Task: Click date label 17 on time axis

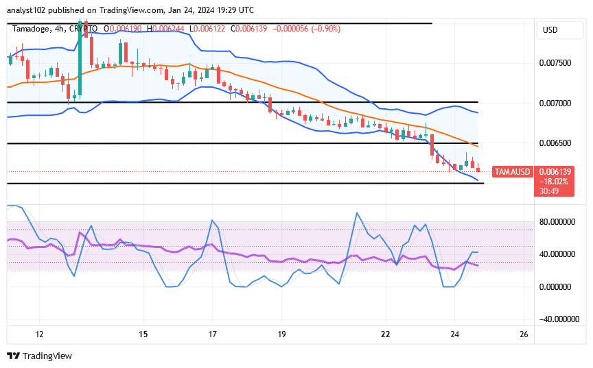Action: (212, 334)
